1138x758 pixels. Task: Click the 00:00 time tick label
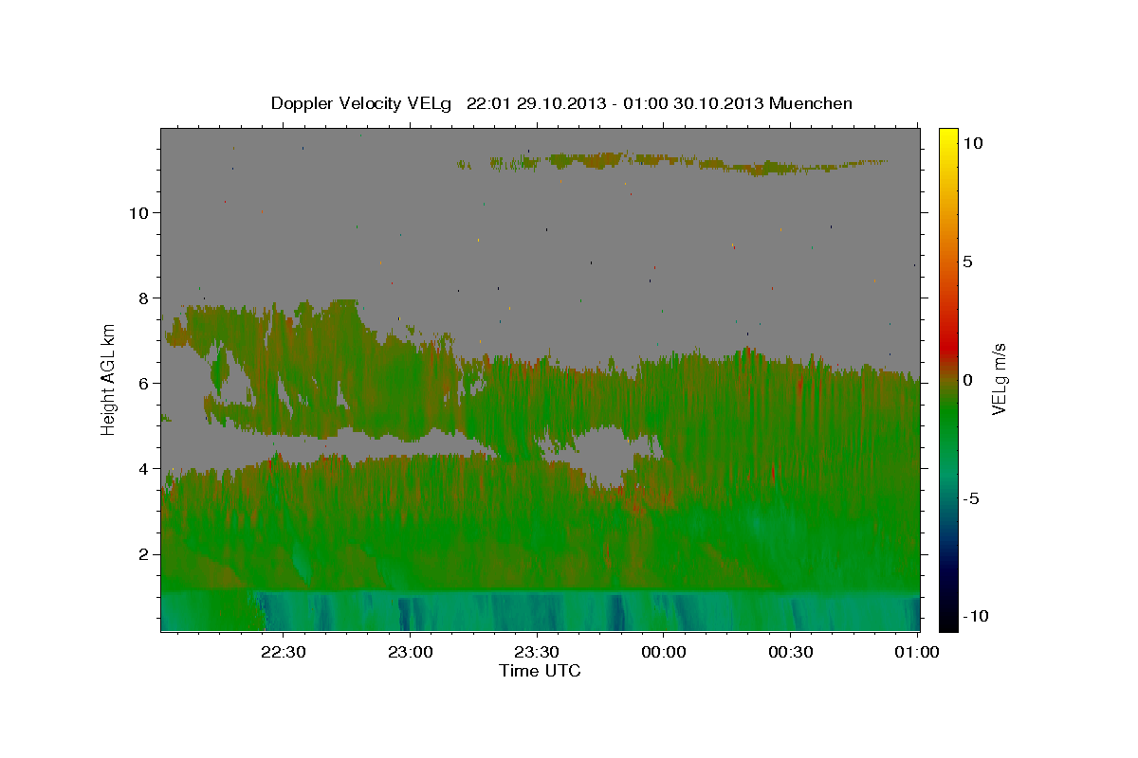pos(664,652)
